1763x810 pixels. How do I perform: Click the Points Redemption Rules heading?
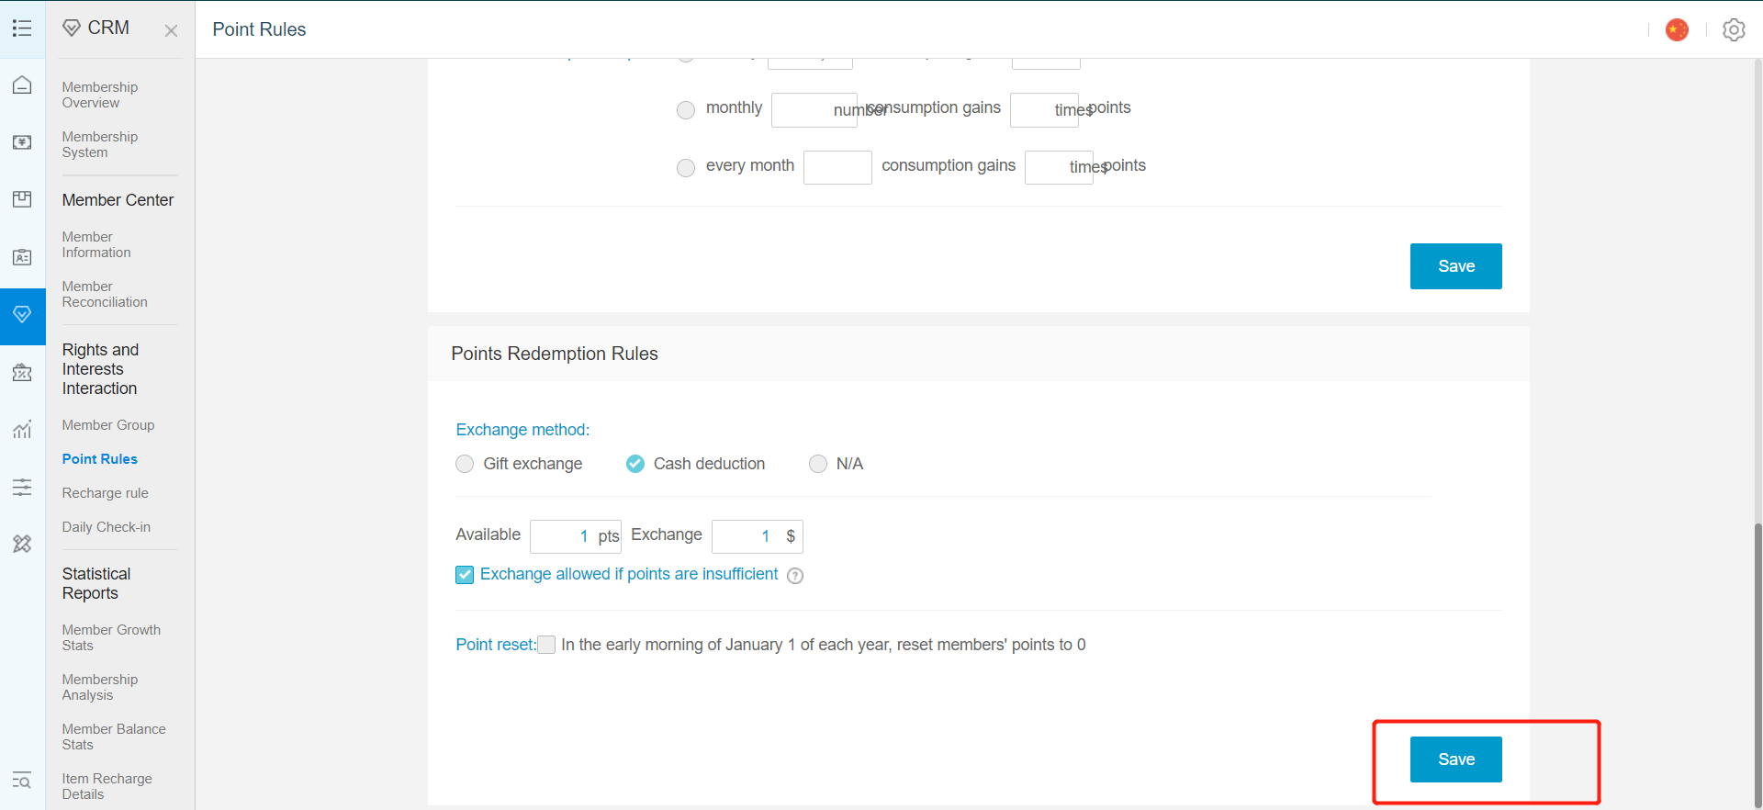coord(555,354)
